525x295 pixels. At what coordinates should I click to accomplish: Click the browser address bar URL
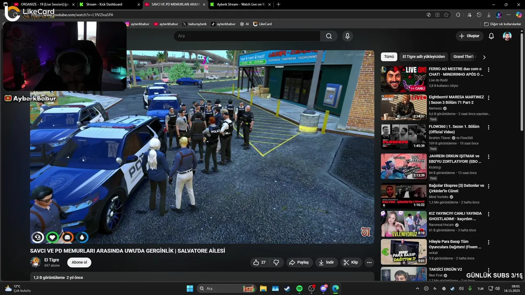click(x=72, y=15)
